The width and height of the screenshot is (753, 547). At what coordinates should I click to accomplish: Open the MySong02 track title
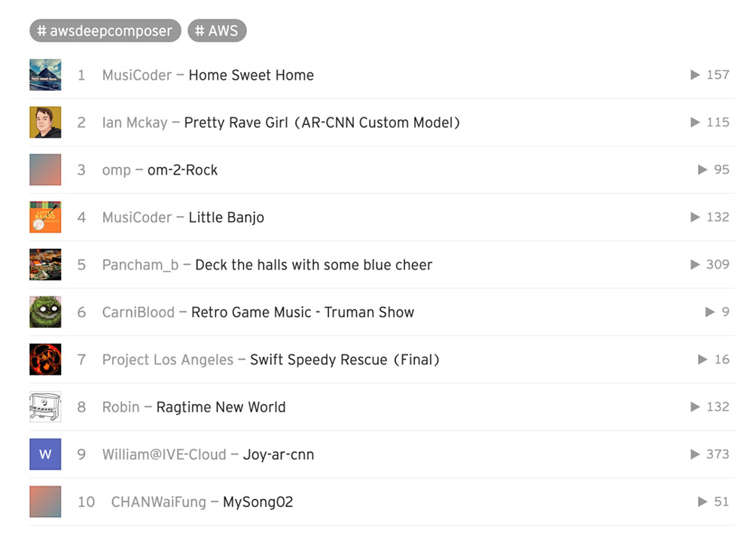tap(258, 502)
